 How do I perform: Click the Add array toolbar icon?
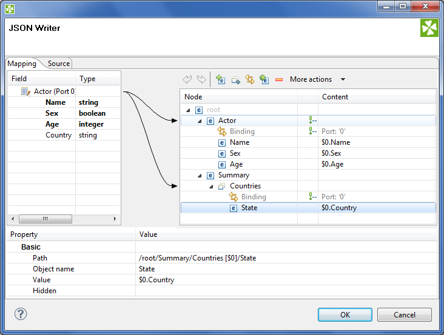pos(235,81)
